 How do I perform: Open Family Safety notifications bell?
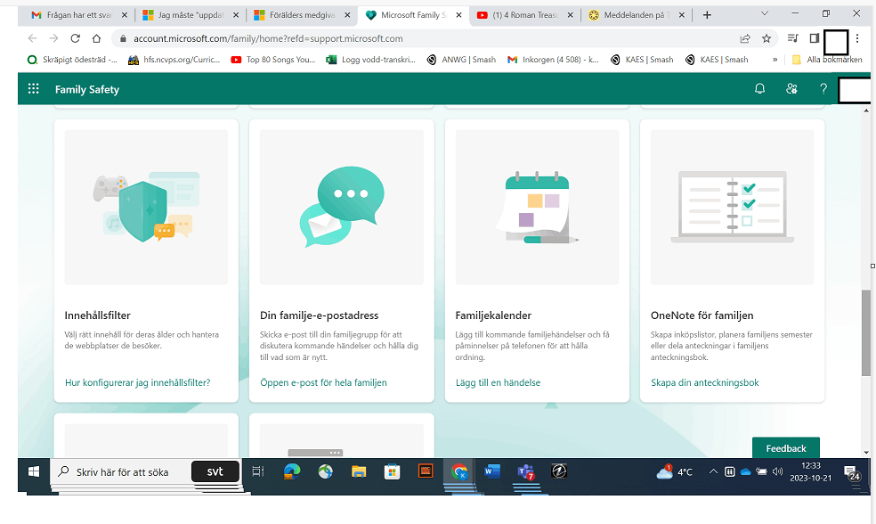759,89
